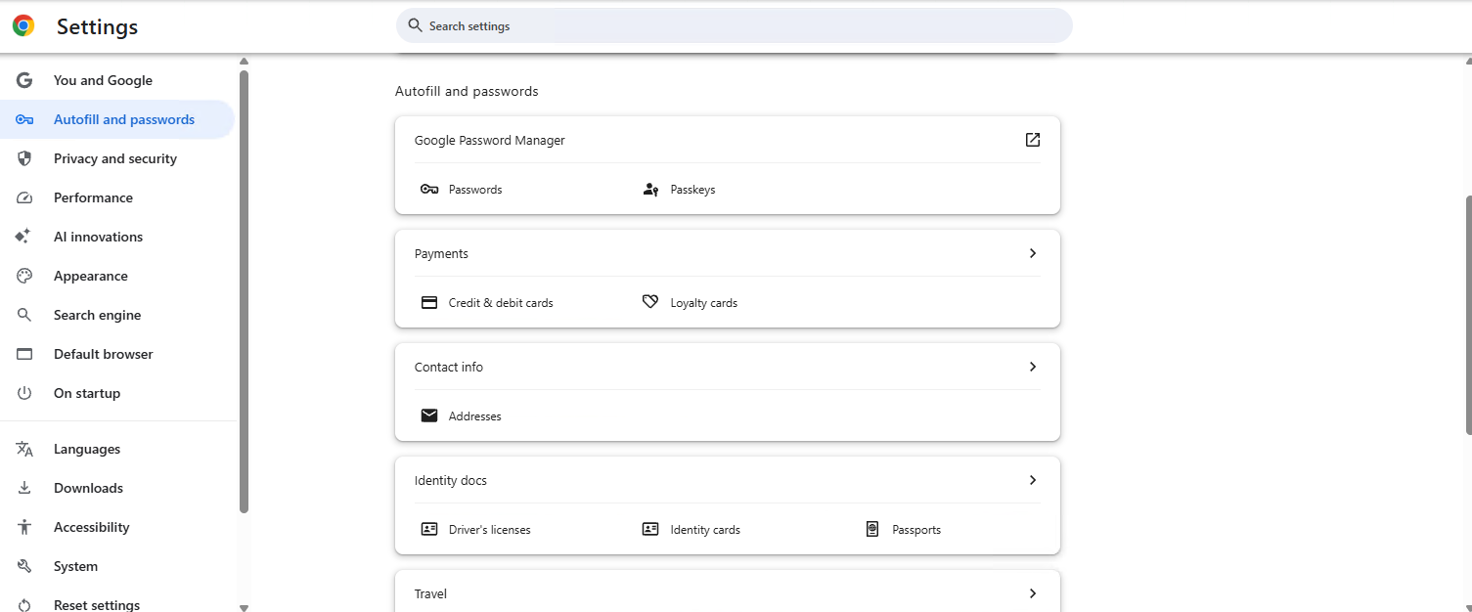This screenshot has width=1472, height=612.
Task: Click the main page vertical scrollbar
Action: (1467, 315)
